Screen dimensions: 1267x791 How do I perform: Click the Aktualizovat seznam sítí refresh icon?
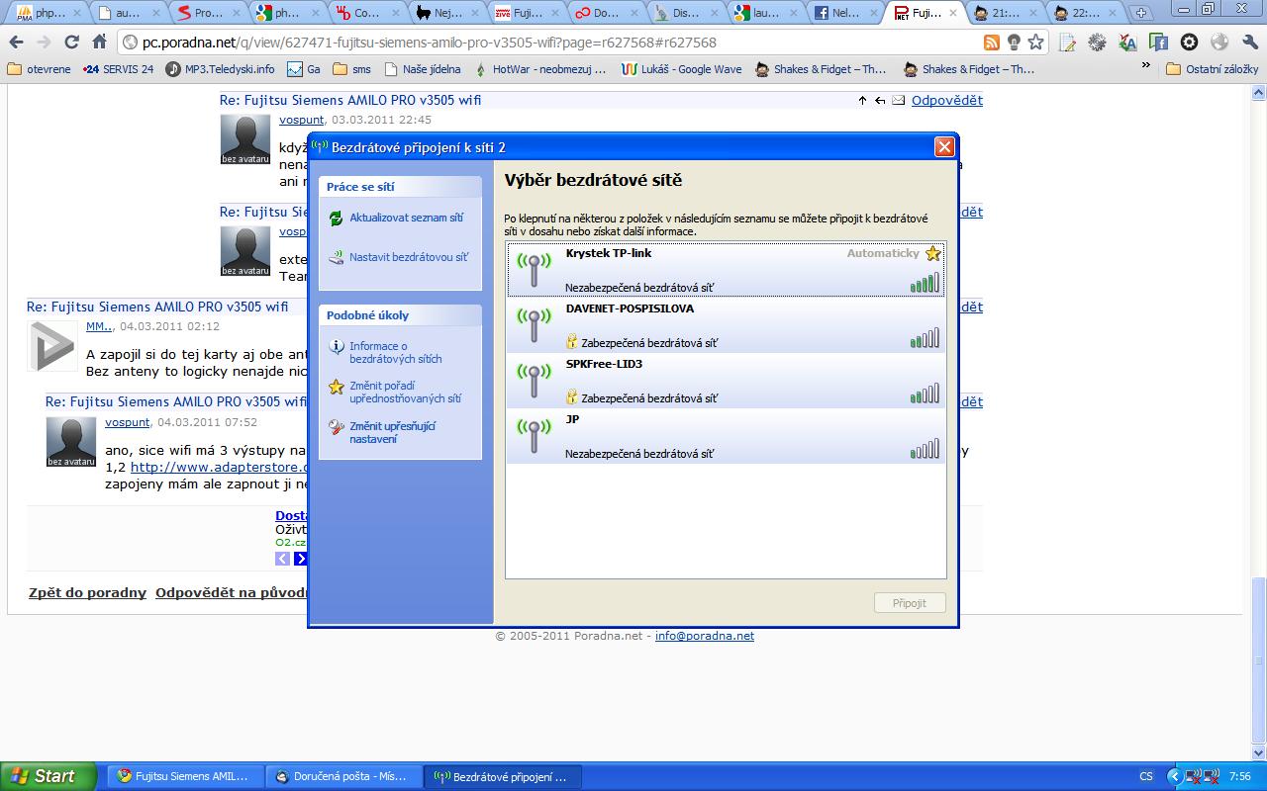336,219
